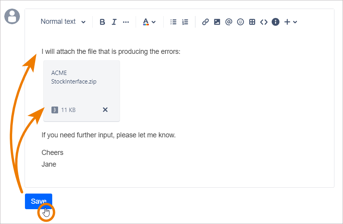
Task: Remove the StockInterface.zip attachment
Action: (x=105, y=110)
